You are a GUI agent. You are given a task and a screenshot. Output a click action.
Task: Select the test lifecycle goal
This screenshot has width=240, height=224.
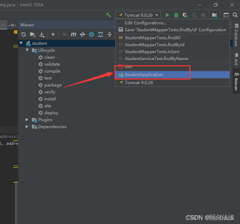[48, 78]
